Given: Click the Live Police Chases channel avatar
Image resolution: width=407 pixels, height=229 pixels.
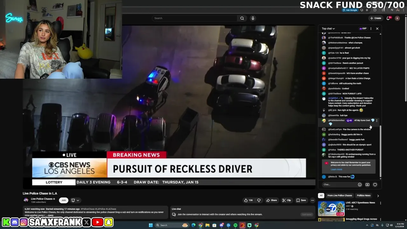Looking at the screenshot, I should [x=26, y=200].
